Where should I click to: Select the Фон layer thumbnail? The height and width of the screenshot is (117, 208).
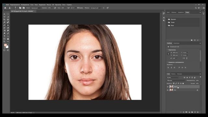[x=171, y=90]
